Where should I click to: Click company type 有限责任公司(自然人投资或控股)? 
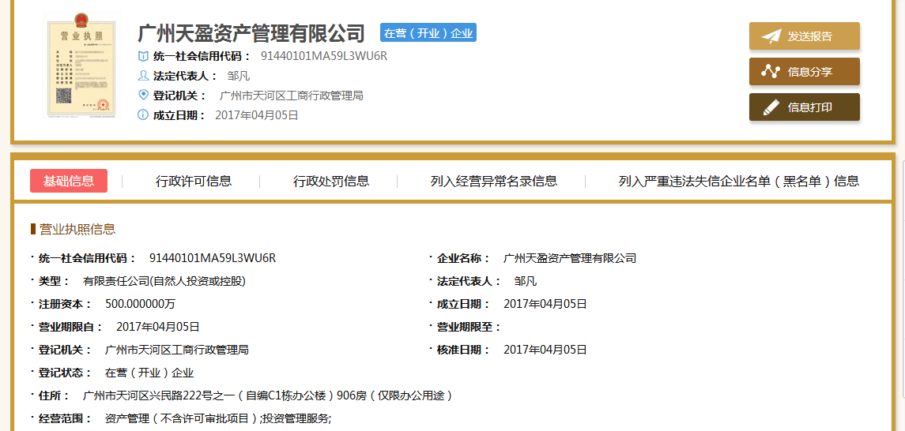click(x=164, y=281)
